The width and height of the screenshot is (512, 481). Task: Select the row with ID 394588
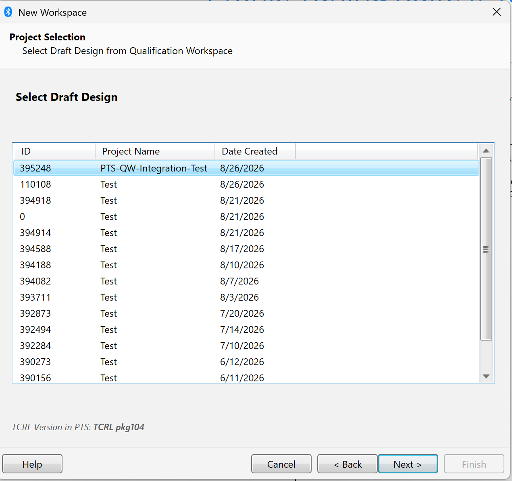point(246,249)
